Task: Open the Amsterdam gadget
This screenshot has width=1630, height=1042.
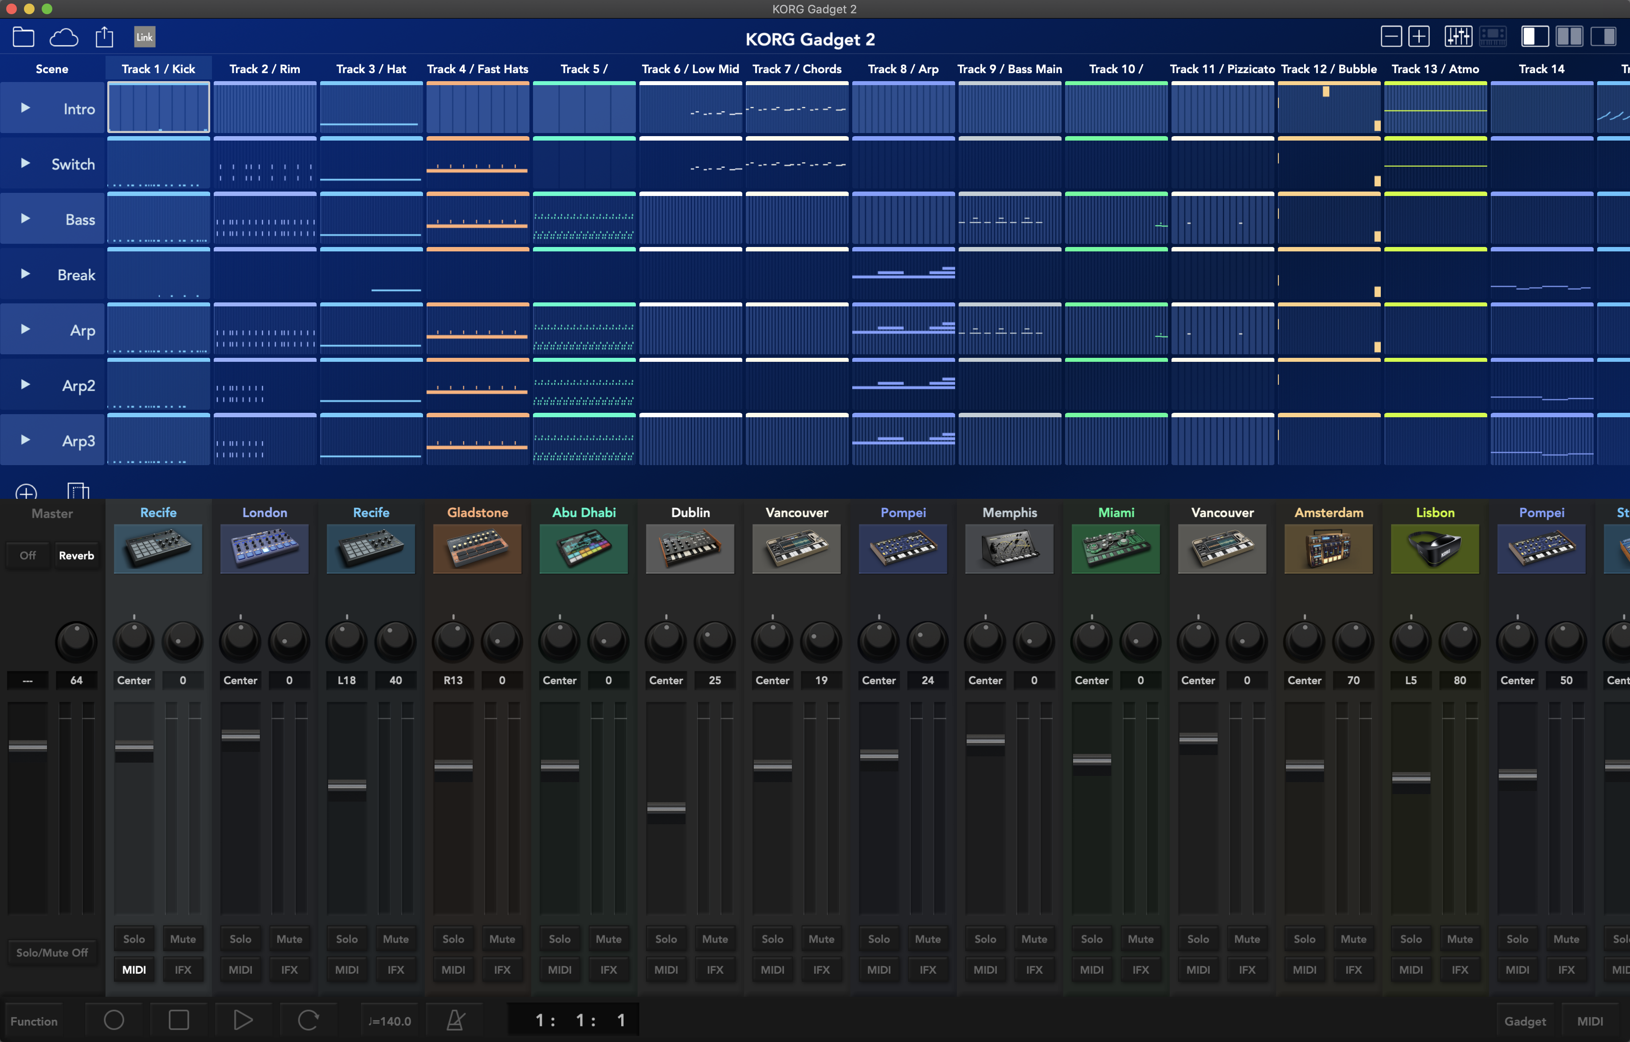Action: [x=1329, y=548]
